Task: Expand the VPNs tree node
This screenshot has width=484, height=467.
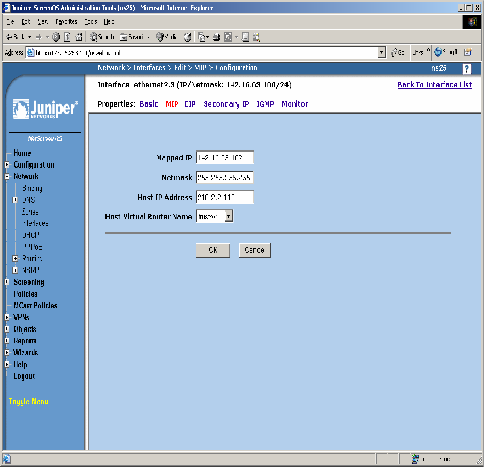Action: click(x=7, y=317)
